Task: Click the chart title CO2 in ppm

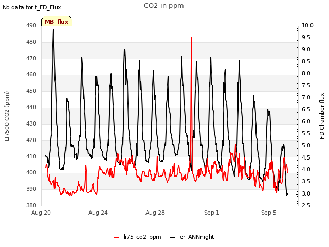Action: click(164, 6)
